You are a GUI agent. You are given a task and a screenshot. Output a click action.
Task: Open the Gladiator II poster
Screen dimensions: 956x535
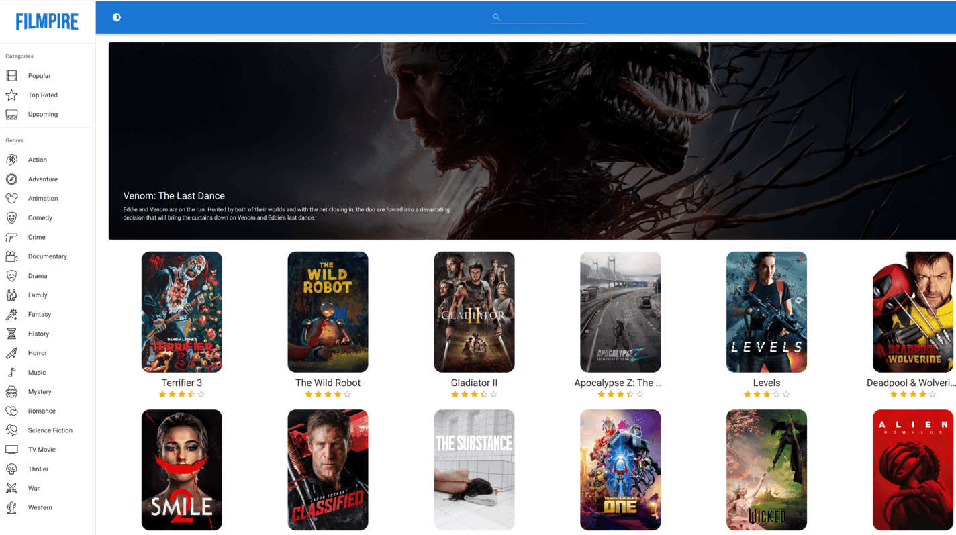pyautogui.click(x=474, y=312)
